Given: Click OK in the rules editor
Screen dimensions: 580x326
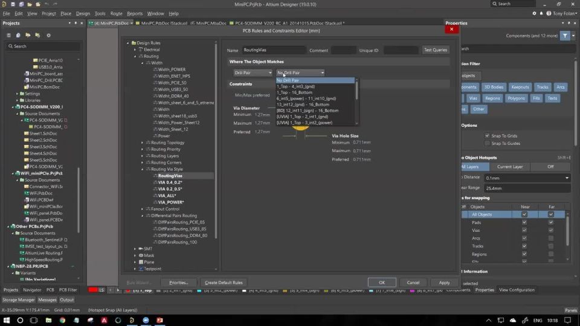Looking at the screenshot, I should click(x=382, y=283).
